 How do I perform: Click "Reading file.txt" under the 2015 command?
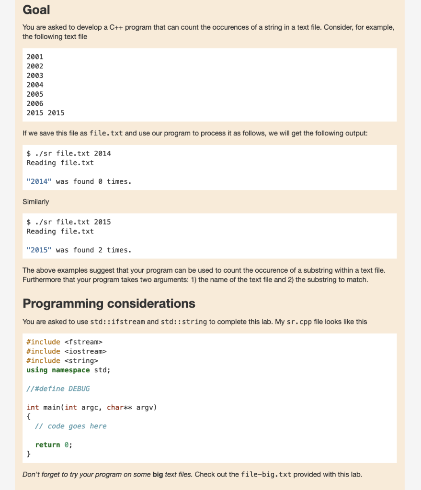60,232
